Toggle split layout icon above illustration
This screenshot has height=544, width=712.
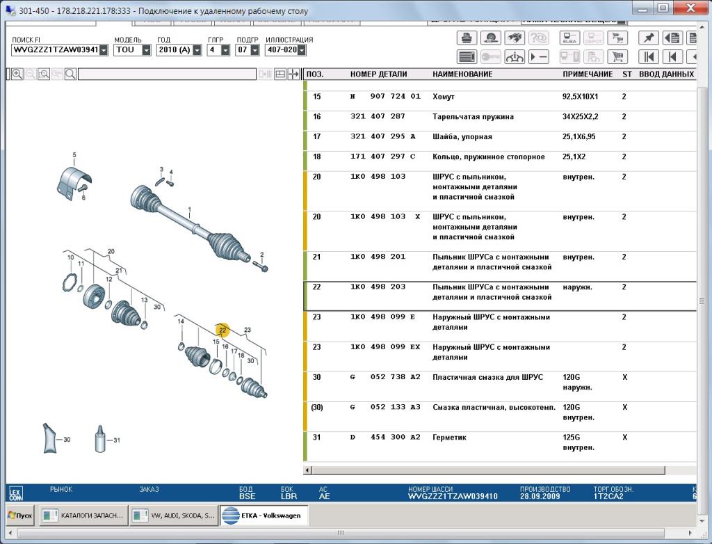[280, 74]
